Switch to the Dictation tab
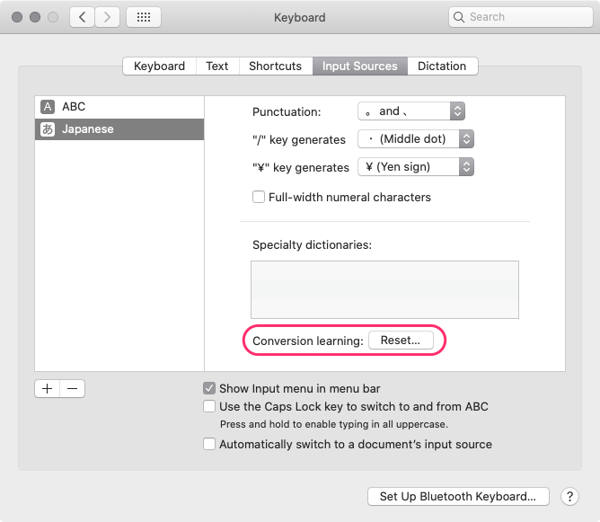Image resolution: width=600 pixels, height=522 pixels. [x=442, y=66]
